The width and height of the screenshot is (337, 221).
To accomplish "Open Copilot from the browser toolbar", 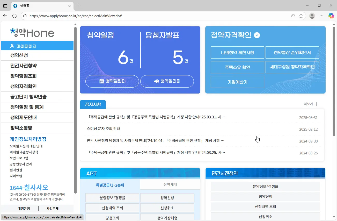I will click(331, 16).
